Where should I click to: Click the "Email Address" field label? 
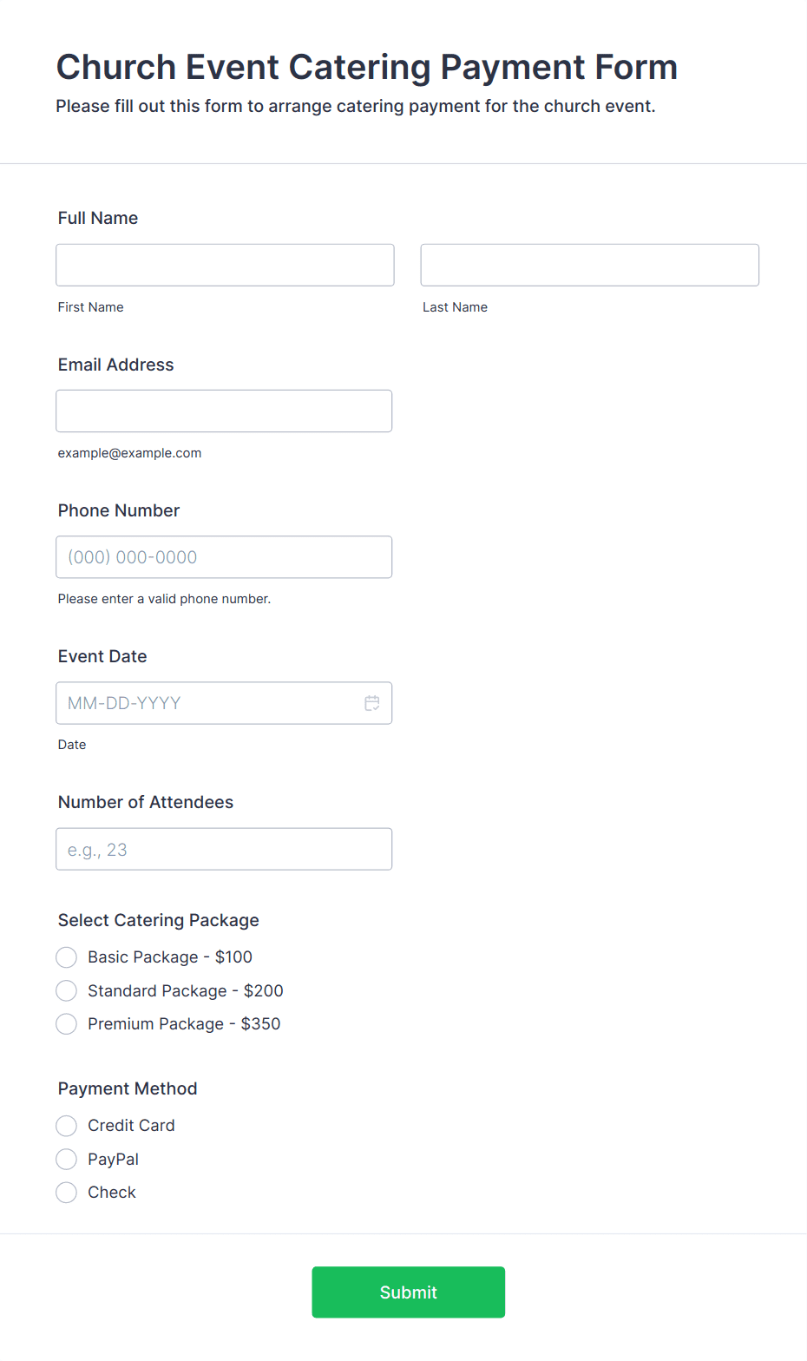coord(115,365)
